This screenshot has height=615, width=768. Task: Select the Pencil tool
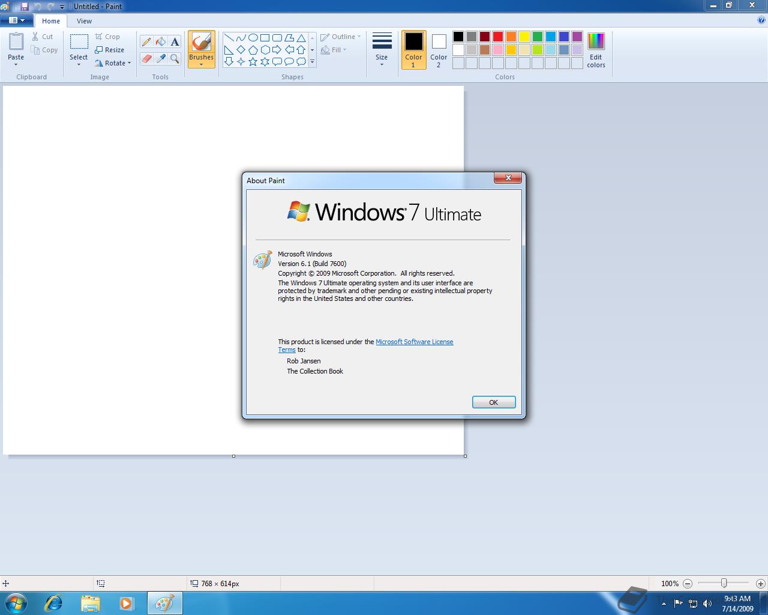point(146,42)
